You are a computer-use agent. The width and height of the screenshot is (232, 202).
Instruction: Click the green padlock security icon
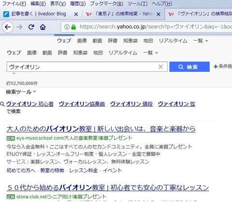(73, 27)
